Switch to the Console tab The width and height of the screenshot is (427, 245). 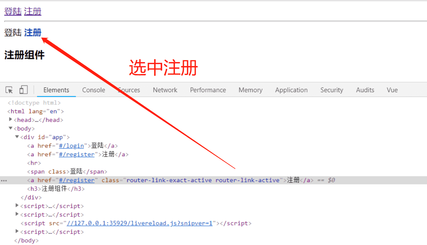click(x=93, y=90)
